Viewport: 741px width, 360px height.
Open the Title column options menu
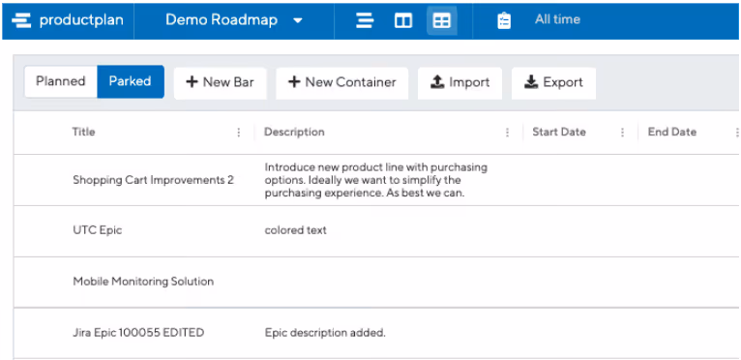pos(239,133)
